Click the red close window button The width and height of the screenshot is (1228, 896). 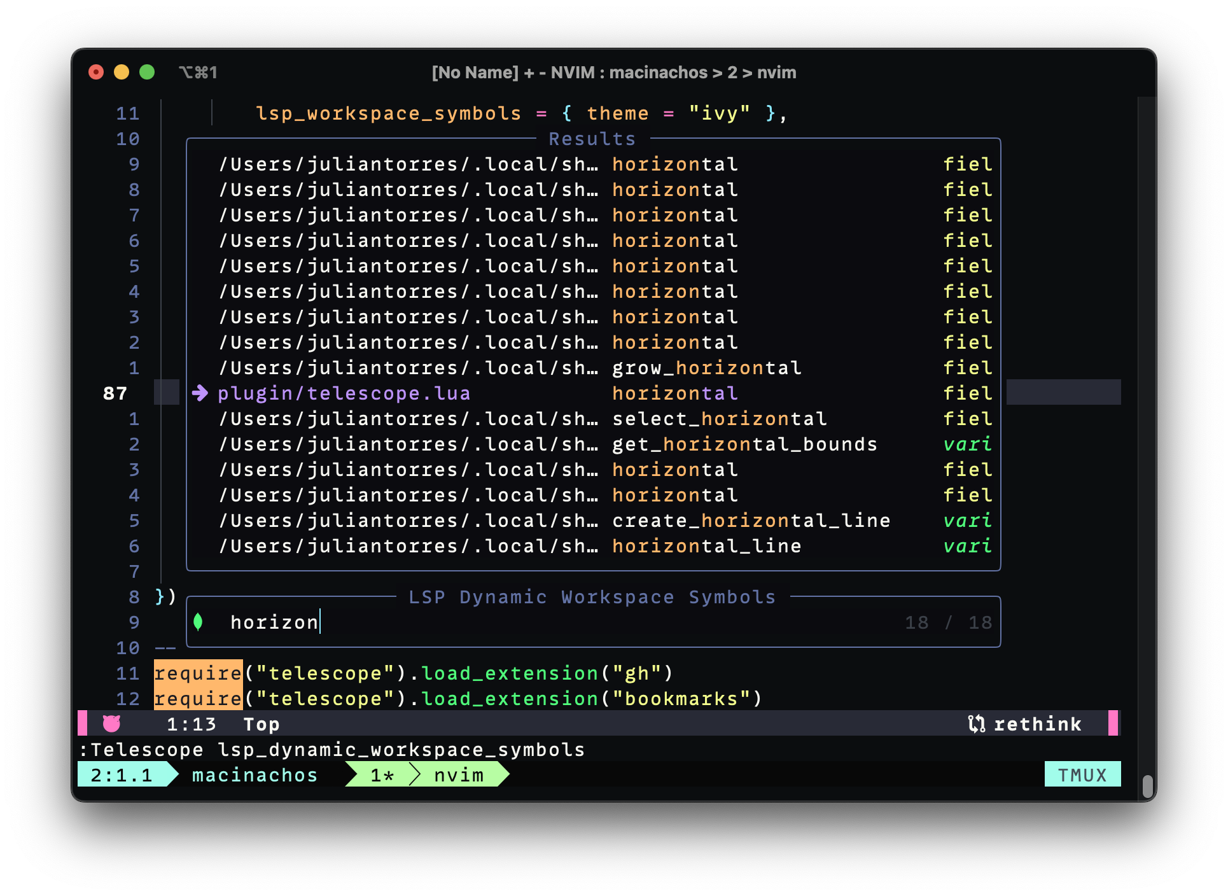click(96, 72)
